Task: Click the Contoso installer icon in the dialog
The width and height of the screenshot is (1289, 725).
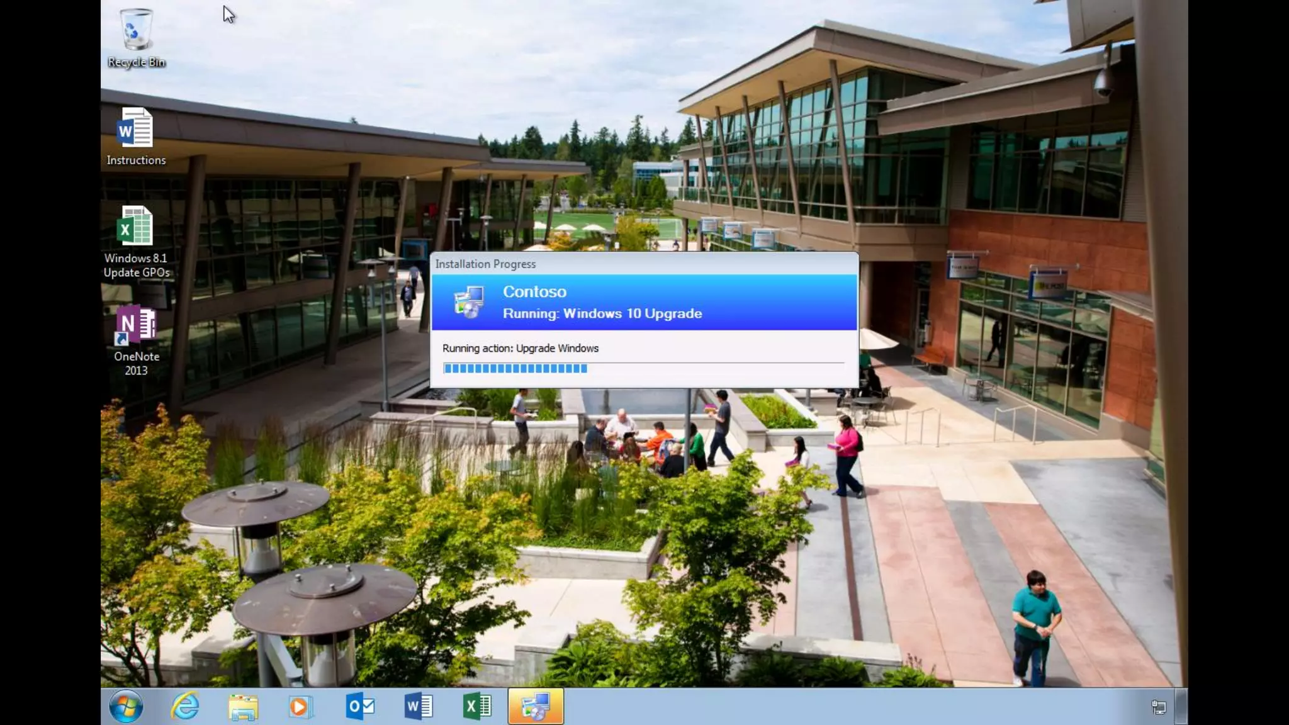Action: point(469,302)
